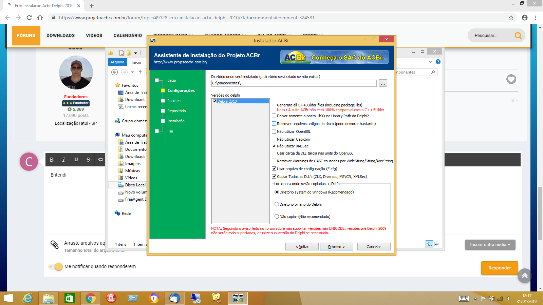Click Underline formatting icon in forum editor
This screenshot has width=543, height=305.
[x=76, y=160]
